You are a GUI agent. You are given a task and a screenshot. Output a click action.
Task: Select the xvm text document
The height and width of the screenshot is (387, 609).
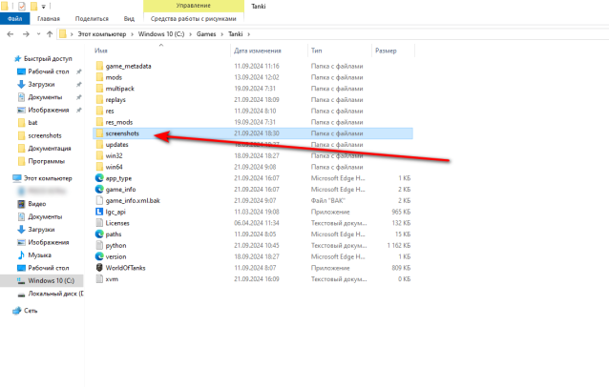click(113, 279)
